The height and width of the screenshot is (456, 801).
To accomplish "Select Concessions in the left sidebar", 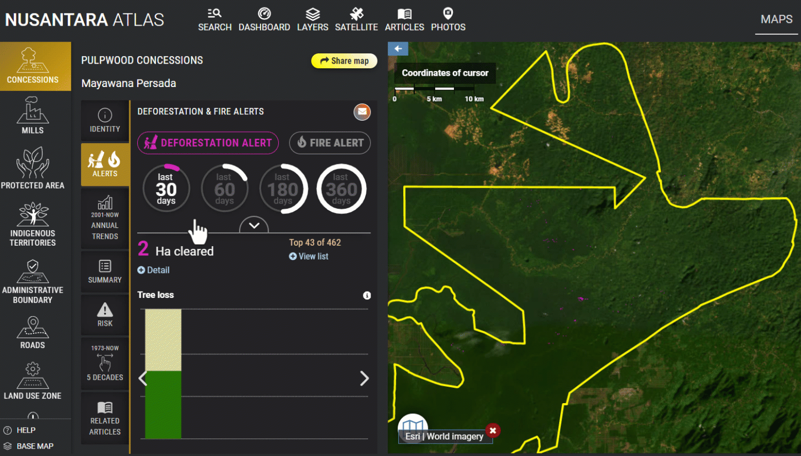I will (x=35, y=66).
